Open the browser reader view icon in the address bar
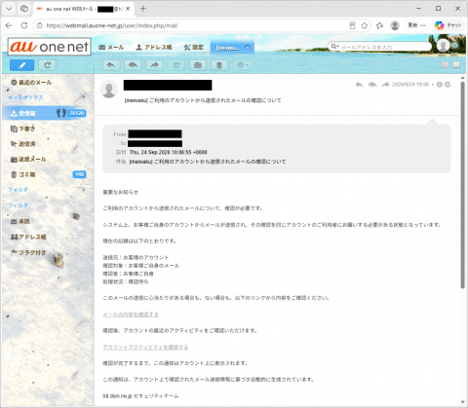Image resolution: width=468 pixels, height=408 pixels. (x=352, y=25)
